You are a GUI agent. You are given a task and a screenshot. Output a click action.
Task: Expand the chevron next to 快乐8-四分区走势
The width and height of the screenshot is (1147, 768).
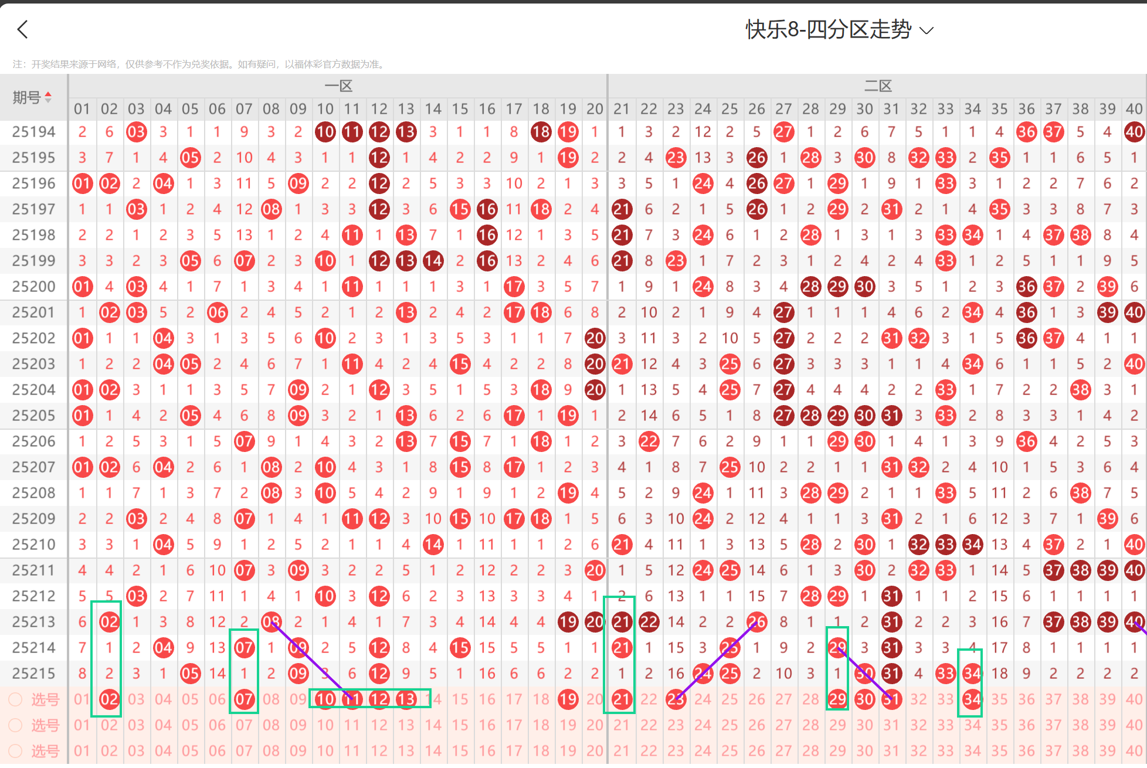pos(927,30)
